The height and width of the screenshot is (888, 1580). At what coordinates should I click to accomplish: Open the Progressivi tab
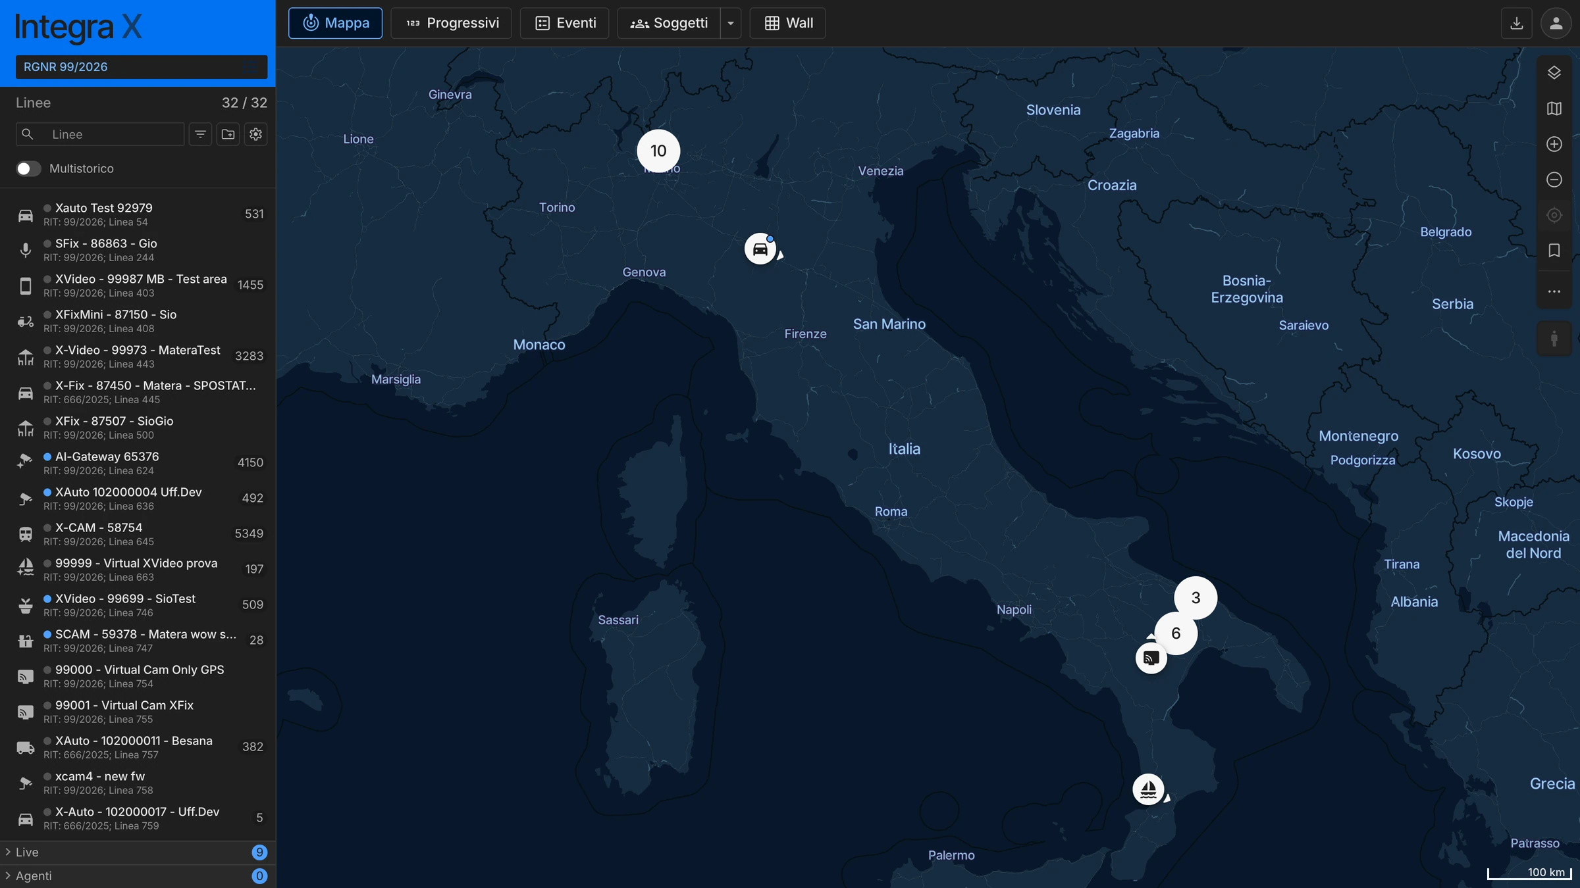(452, 23)
